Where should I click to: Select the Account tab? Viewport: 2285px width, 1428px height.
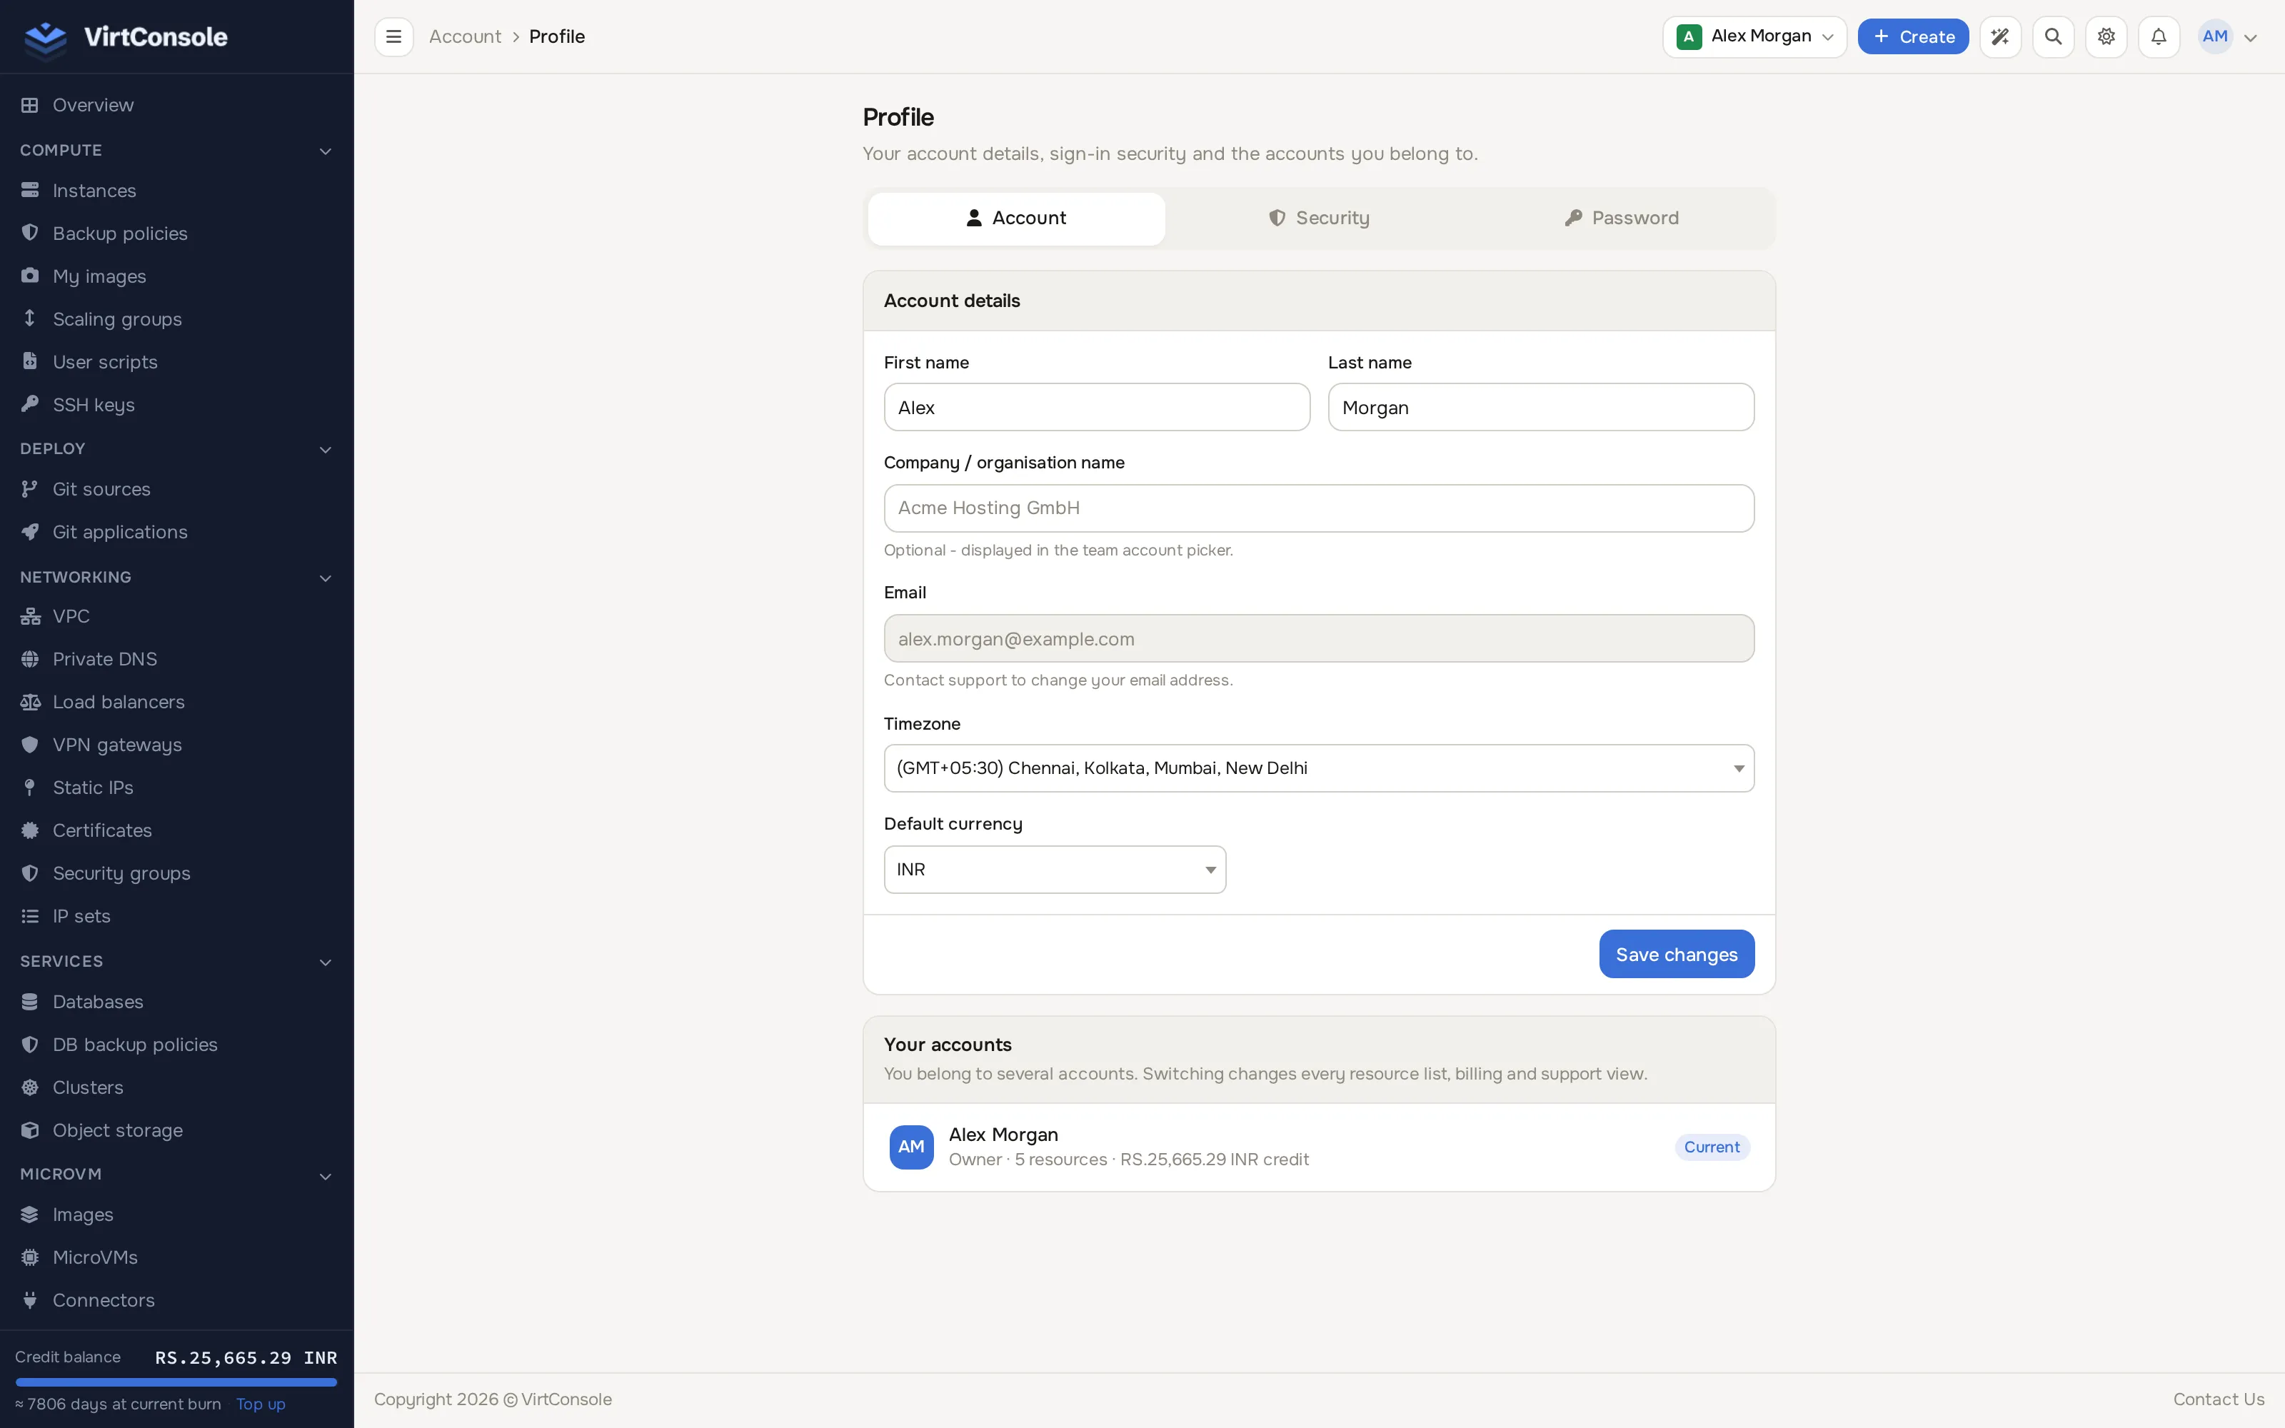click(x=1016, y=218)
